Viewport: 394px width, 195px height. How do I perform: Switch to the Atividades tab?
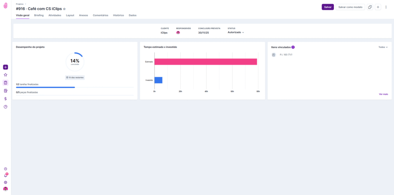click(x=55, y=15)
